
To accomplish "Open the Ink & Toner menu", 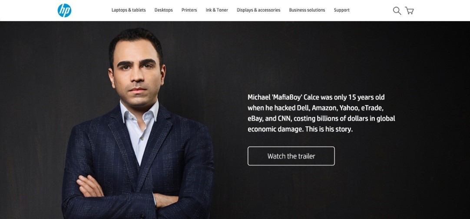I will 217,10.
